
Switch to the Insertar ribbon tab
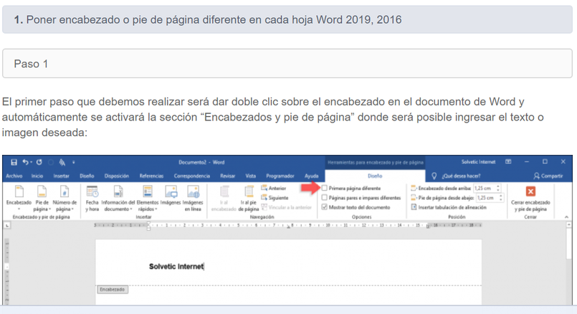point(61,176)
